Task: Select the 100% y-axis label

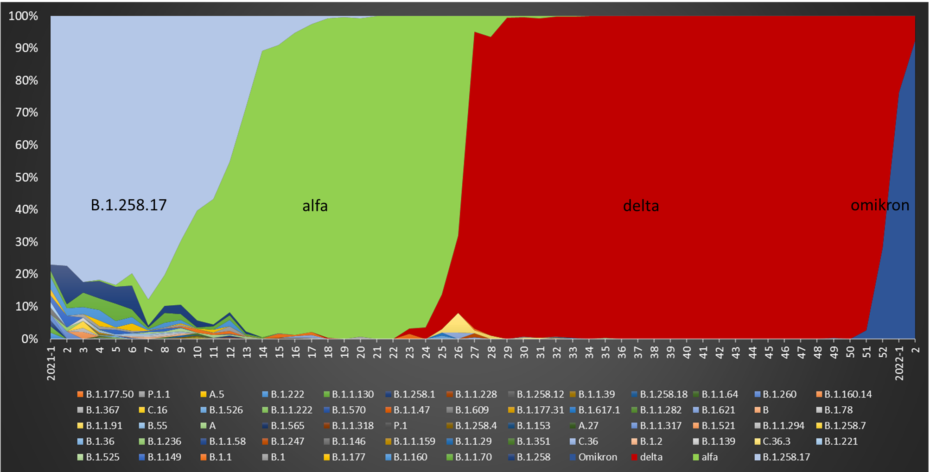Action: point(23,16)
